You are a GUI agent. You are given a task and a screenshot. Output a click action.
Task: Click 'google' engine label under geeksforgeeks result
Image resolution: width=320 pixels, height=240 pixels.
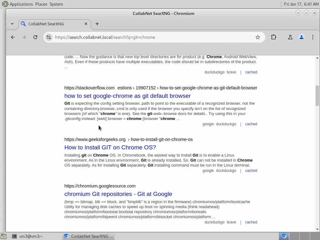[x=208, y=171]
